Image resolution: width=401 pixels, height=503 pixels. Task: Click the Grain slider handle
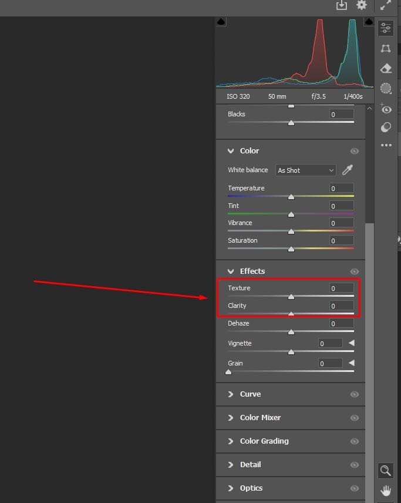pos(228,372)
